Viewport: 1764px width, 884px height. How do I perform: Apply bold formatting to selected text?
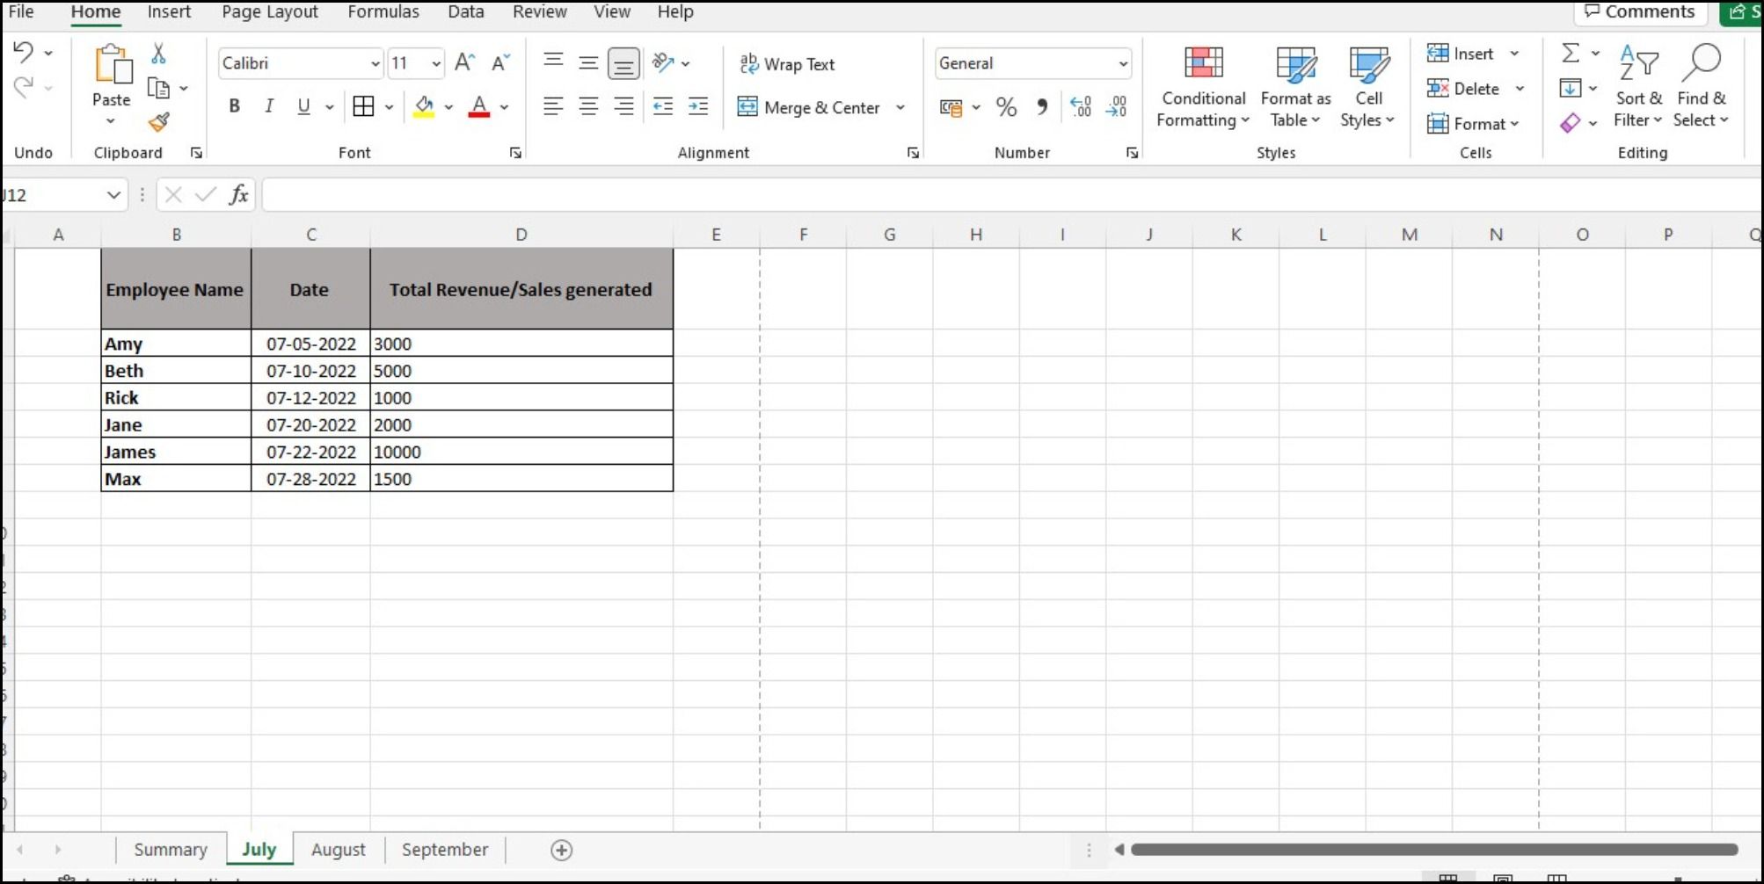pos(234,105)
